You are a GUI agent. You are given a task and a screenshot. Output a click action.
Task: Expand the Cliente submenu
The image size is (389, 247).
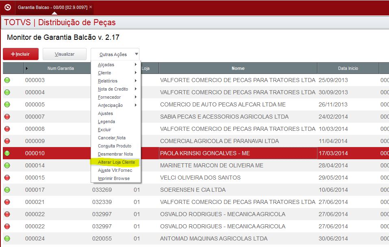pyautogui.click(x=116, y=73)
